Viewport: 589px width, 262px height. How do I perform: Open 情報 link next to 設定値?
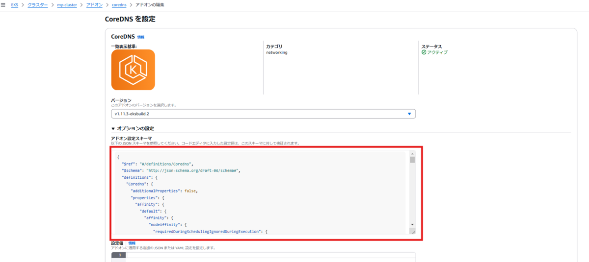click(x=132, y=243)
